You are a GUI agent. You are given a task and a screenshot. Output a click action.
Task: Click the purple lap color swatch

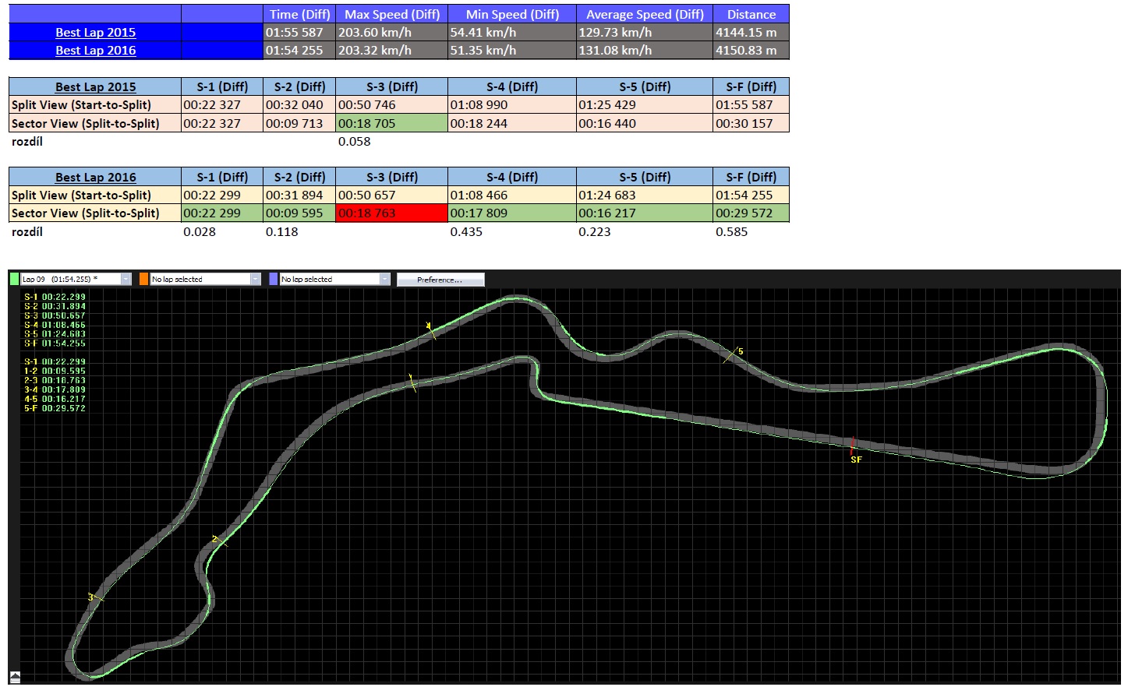click(273, 279)
